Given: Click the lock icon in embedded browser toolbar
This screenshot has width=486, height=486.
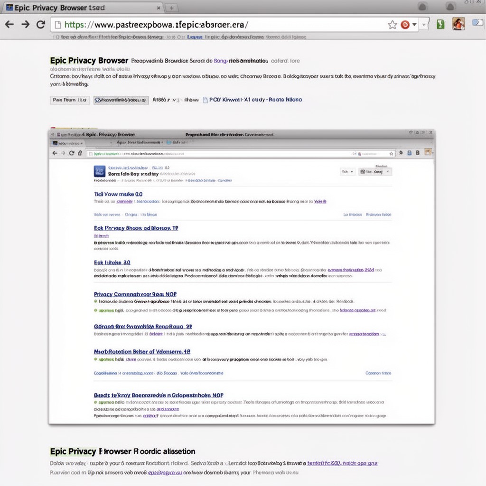Looking at the screenshot, I should pyautogui.click(x=80, y=153).
